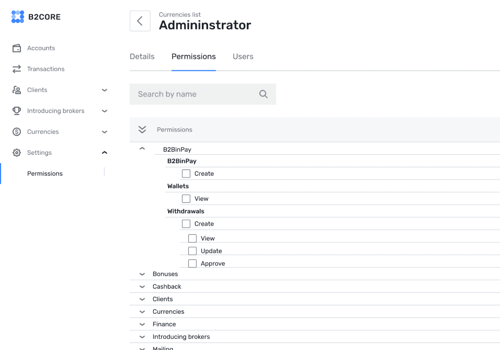The image size is (500, 350).
Task: Open Accounts in the sidebar
Action: click(x=41, y=48)
